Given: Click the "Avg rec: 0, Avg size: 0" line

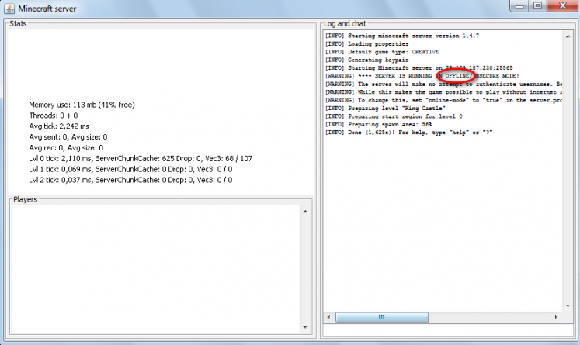Looking at the screenshot, I should pos(66,148).
